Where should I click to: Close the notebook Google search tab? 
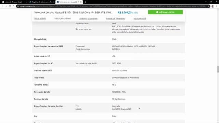(x=26, y=2)
